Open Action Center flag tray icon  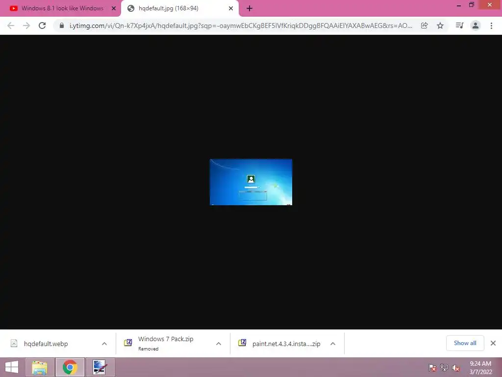[432, 368]
